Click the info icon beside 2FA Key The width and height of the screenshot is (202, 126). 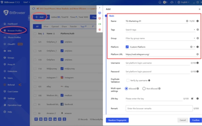[x=198, y=99]
